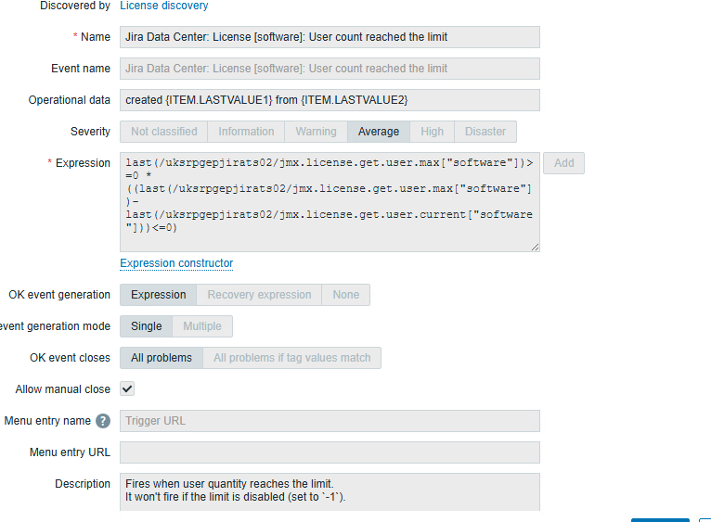Set severity to High
This screenshot has height=522, width=711.
point(432,132)
